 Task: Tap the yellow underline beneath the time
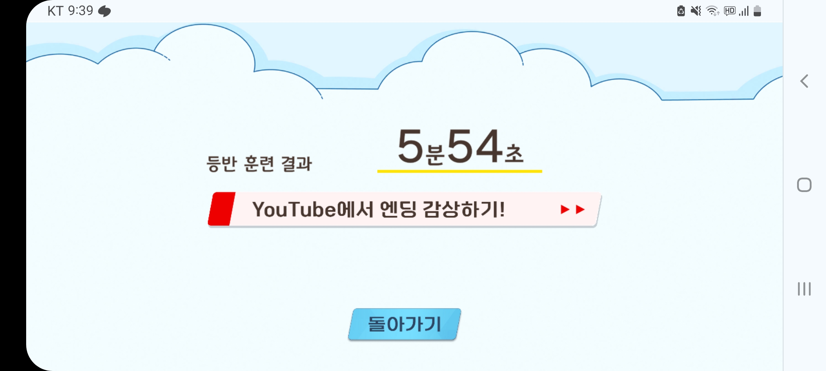pos(459,171)
